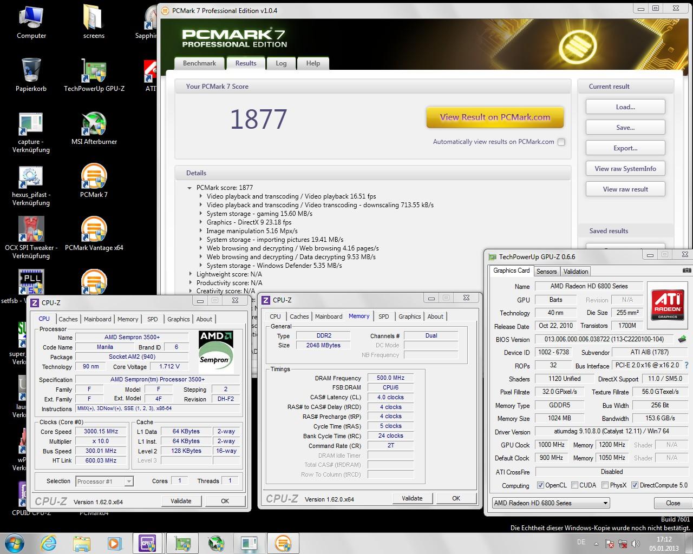This screenshot has width=693, height=554.
Task: Open the Computer desktop icon
Action: (x=31, y=22)
